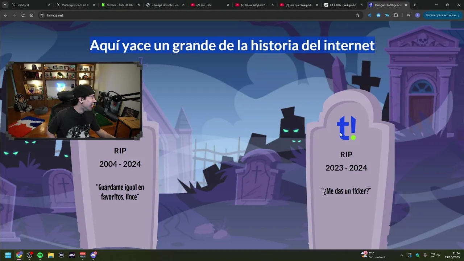464x261 pixels.
Task: Click the quote "Guardame igual en favoritos, lince"
Action: pos(120,192)
